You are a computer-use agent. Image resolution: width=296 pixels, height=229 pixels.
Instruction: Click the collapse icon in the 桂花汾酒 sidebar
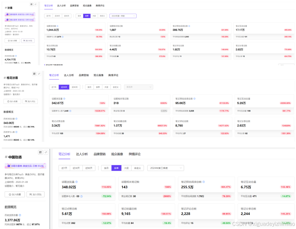[x=39, y=74]
